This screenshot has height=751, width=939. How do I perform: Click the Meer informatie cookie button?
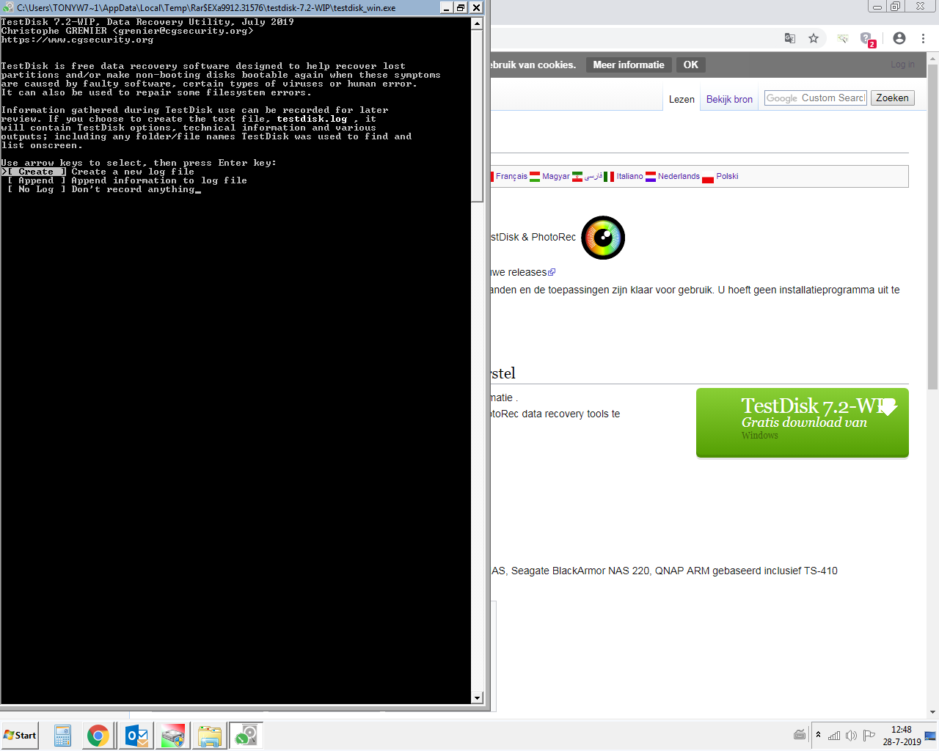pos(629,65)
